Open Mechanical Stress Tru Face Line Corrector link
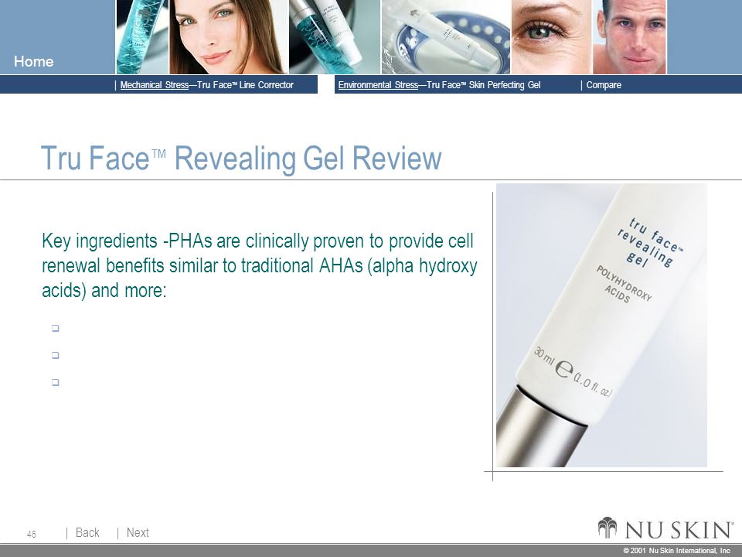This screenshot has height=557, width=742. point(207,85)
